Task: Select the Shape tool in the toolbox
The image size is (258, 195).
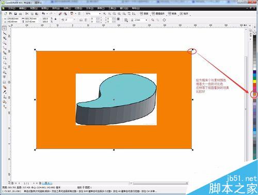Action: 5,33
